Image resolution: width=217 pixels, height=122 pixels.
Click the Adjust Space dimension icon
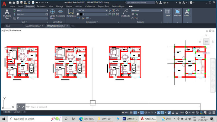tap(114, 10)
